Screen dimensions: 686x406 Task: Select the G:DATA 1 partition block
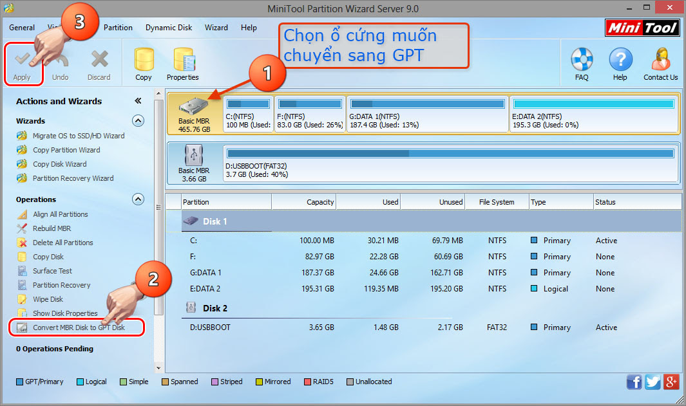[428, 114]
